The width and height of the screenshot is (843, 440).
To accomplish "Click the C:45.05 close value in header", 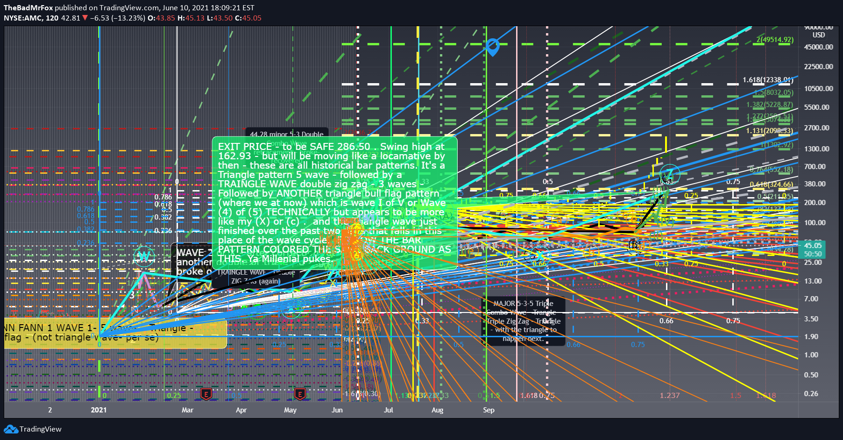I will pos(248,18).
